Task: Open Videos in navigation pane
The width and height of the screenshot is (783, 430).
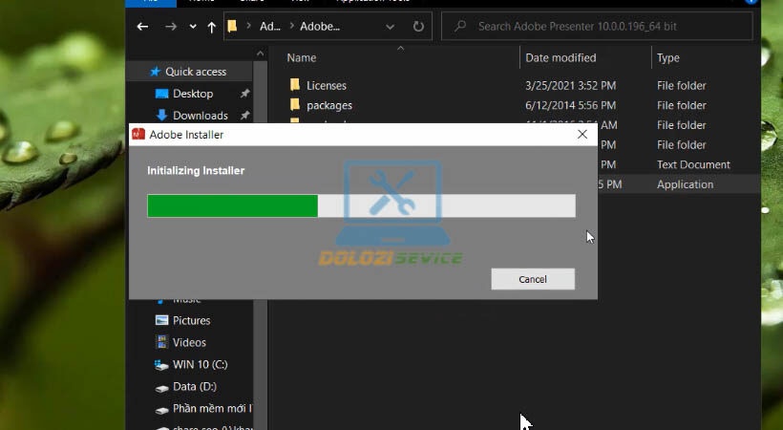Action: click(189, 342)
